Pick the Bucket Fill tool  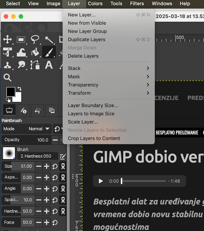tap(35, 52)
